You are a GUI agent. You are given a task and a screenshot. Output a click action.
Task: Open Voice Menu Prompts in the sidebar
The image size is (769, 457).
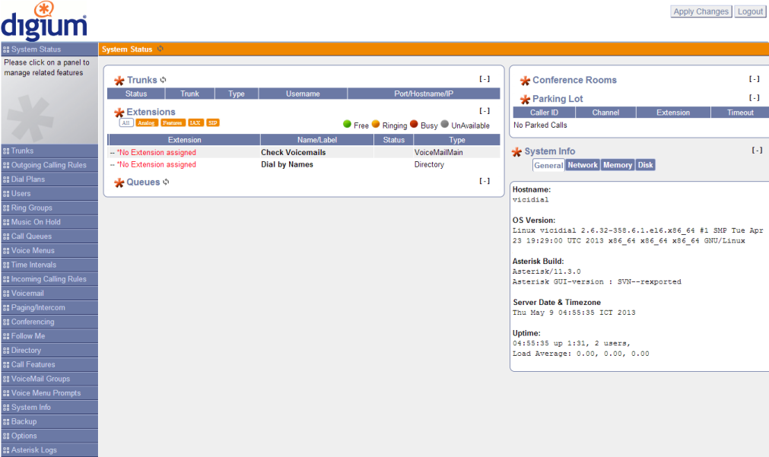point(49,392)
